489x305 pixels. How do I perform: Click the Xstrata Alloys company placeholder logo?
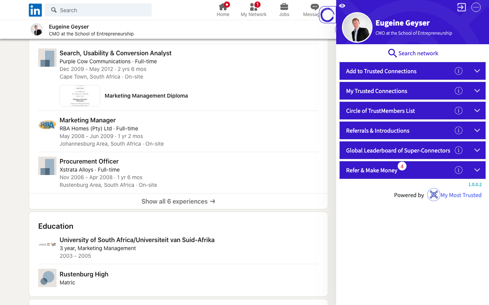(x=47, y=166)
